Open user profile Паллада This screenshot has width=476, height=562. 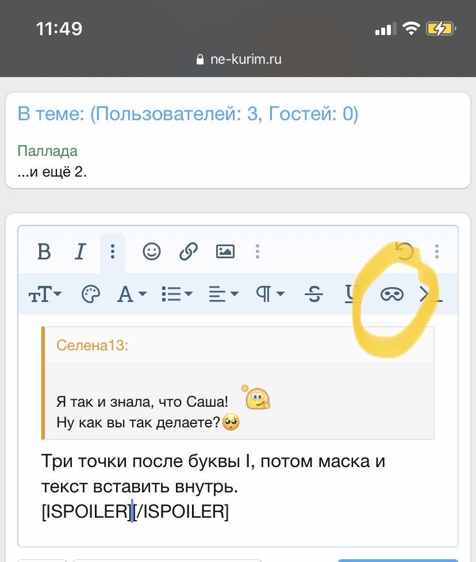tap(47, 151)
